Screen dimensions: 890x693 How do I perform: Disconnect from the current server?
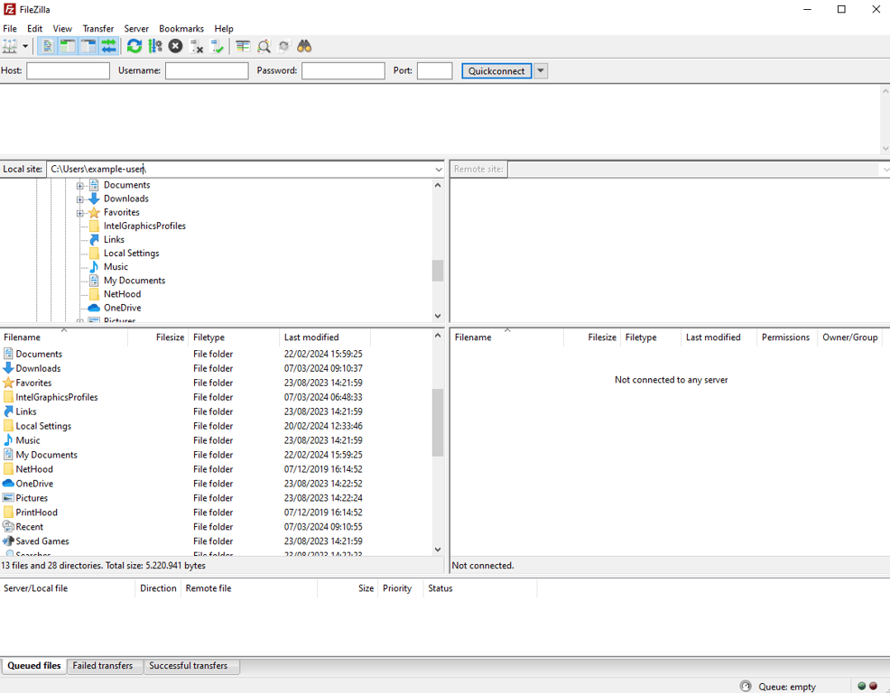click(197, 46)
